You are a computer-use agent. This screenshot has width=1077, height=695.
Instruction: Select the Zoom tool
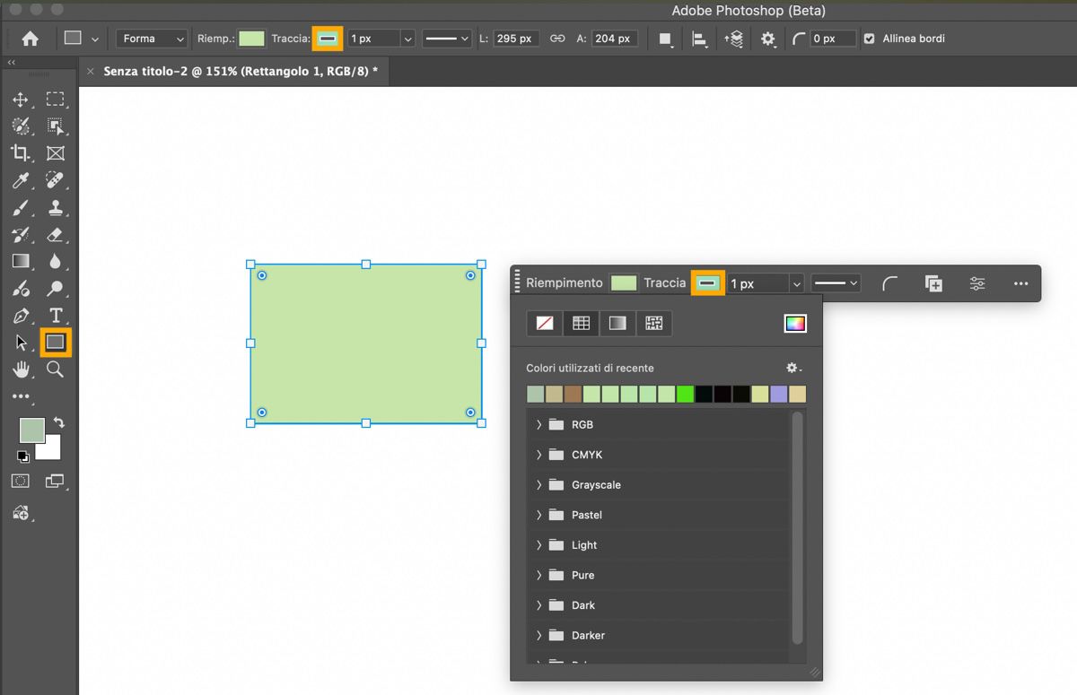point(56,369)
